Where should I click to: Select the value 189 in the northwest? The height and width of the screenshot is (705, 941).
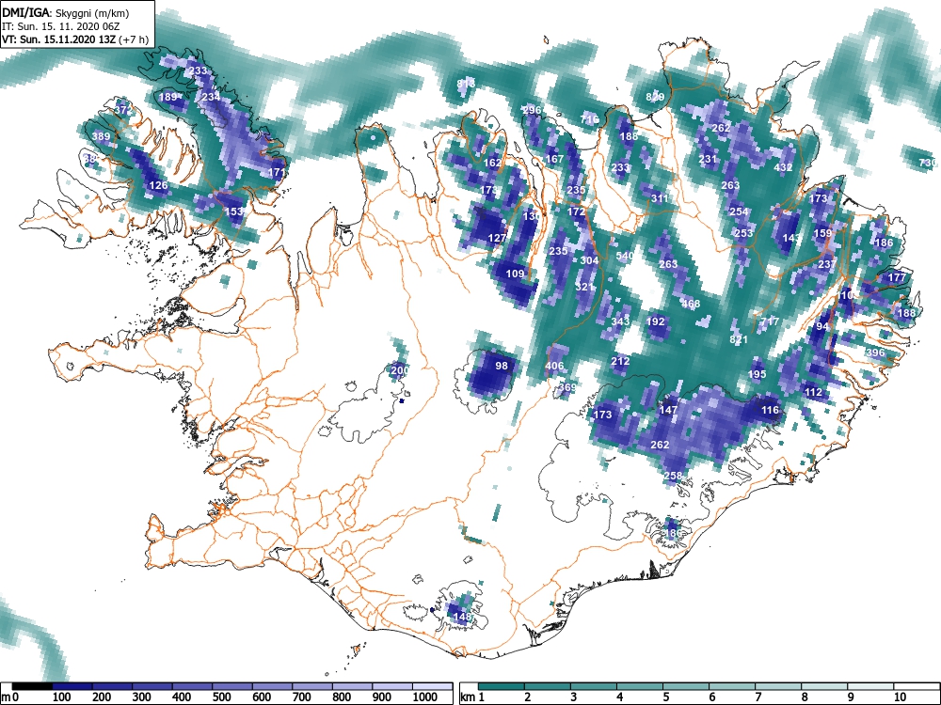168,97
